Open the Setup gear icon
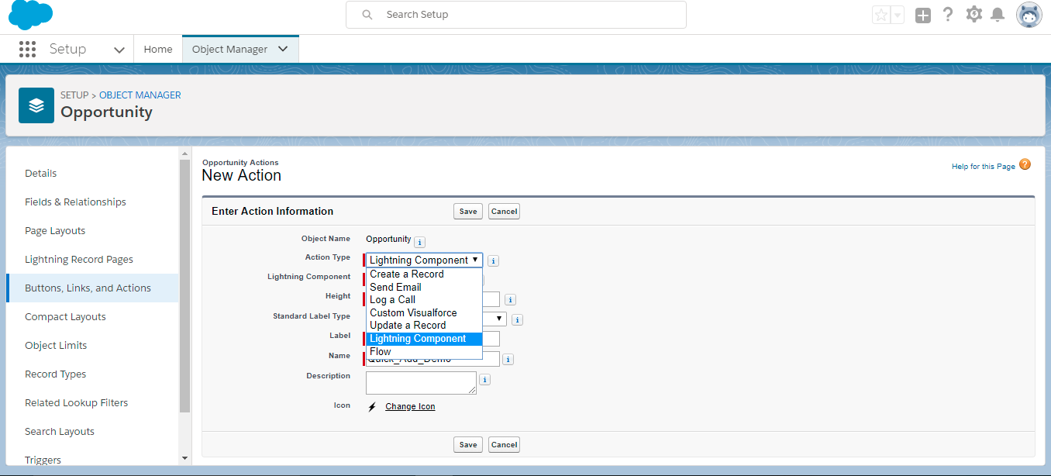The image size is (1051, 476). point(973,15)
